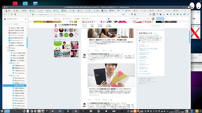
Task: Collapse the グループA bookmark folder
Action: point(9,63)
